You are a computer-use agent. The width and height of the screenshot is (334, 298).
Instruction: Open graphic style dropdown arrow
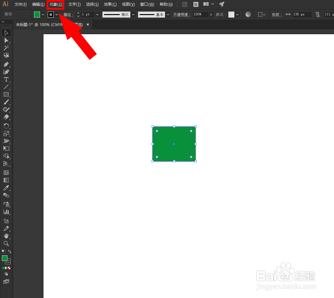click(237, 14)
